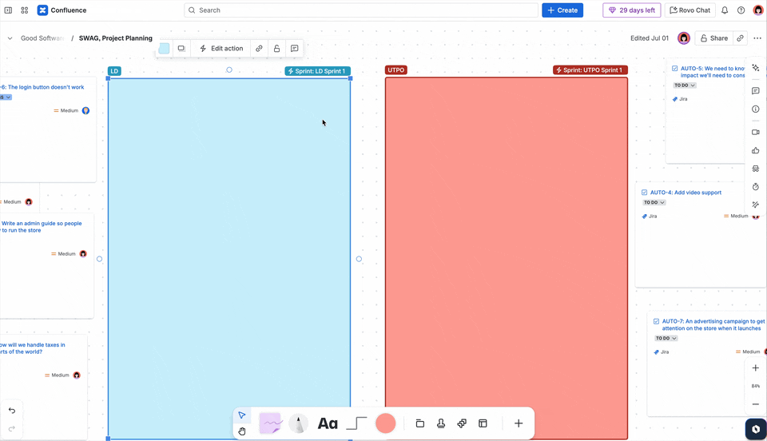The width and height of the screenshot is (767, 441).
Task: Open more tools plus button
Action: pos(519,423)
